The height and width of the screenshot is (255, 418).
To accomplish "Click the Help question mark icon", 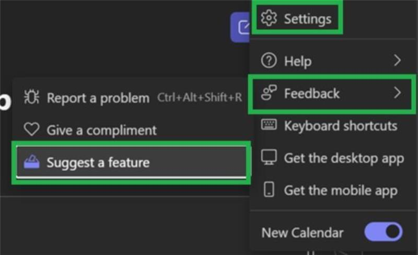I will [x=269, y=61].
